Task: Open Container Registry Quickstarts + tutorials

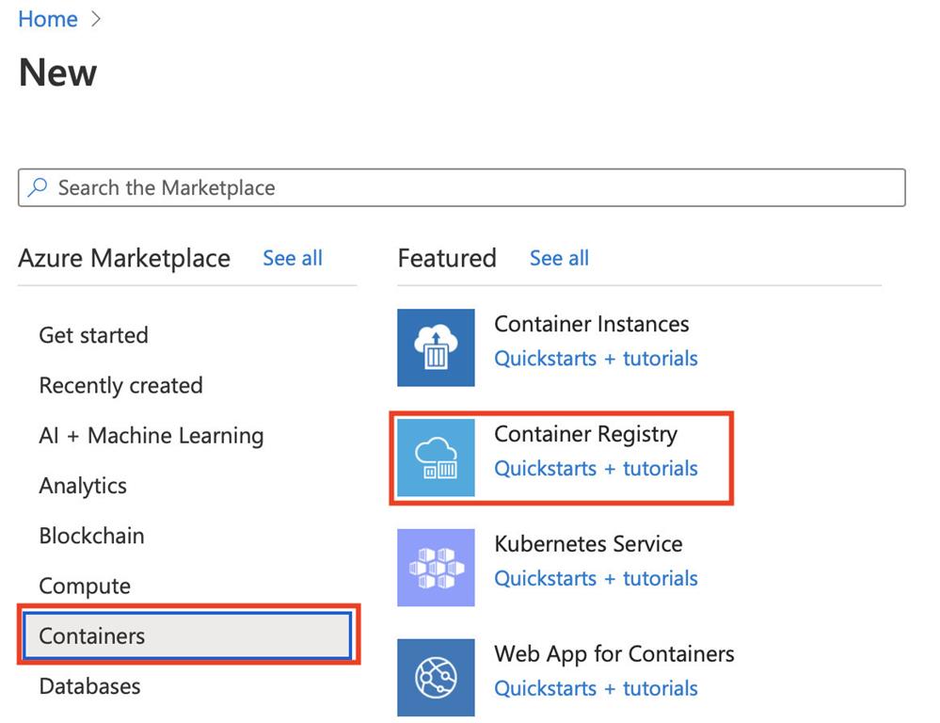Action: pos(596,468)
